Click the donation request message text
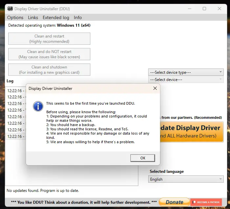This screenshot has width=230, height=209. 84,202
